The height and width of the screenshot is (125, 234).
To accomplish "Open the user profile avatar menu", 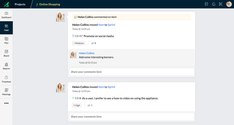I will (x=229, y=4).
